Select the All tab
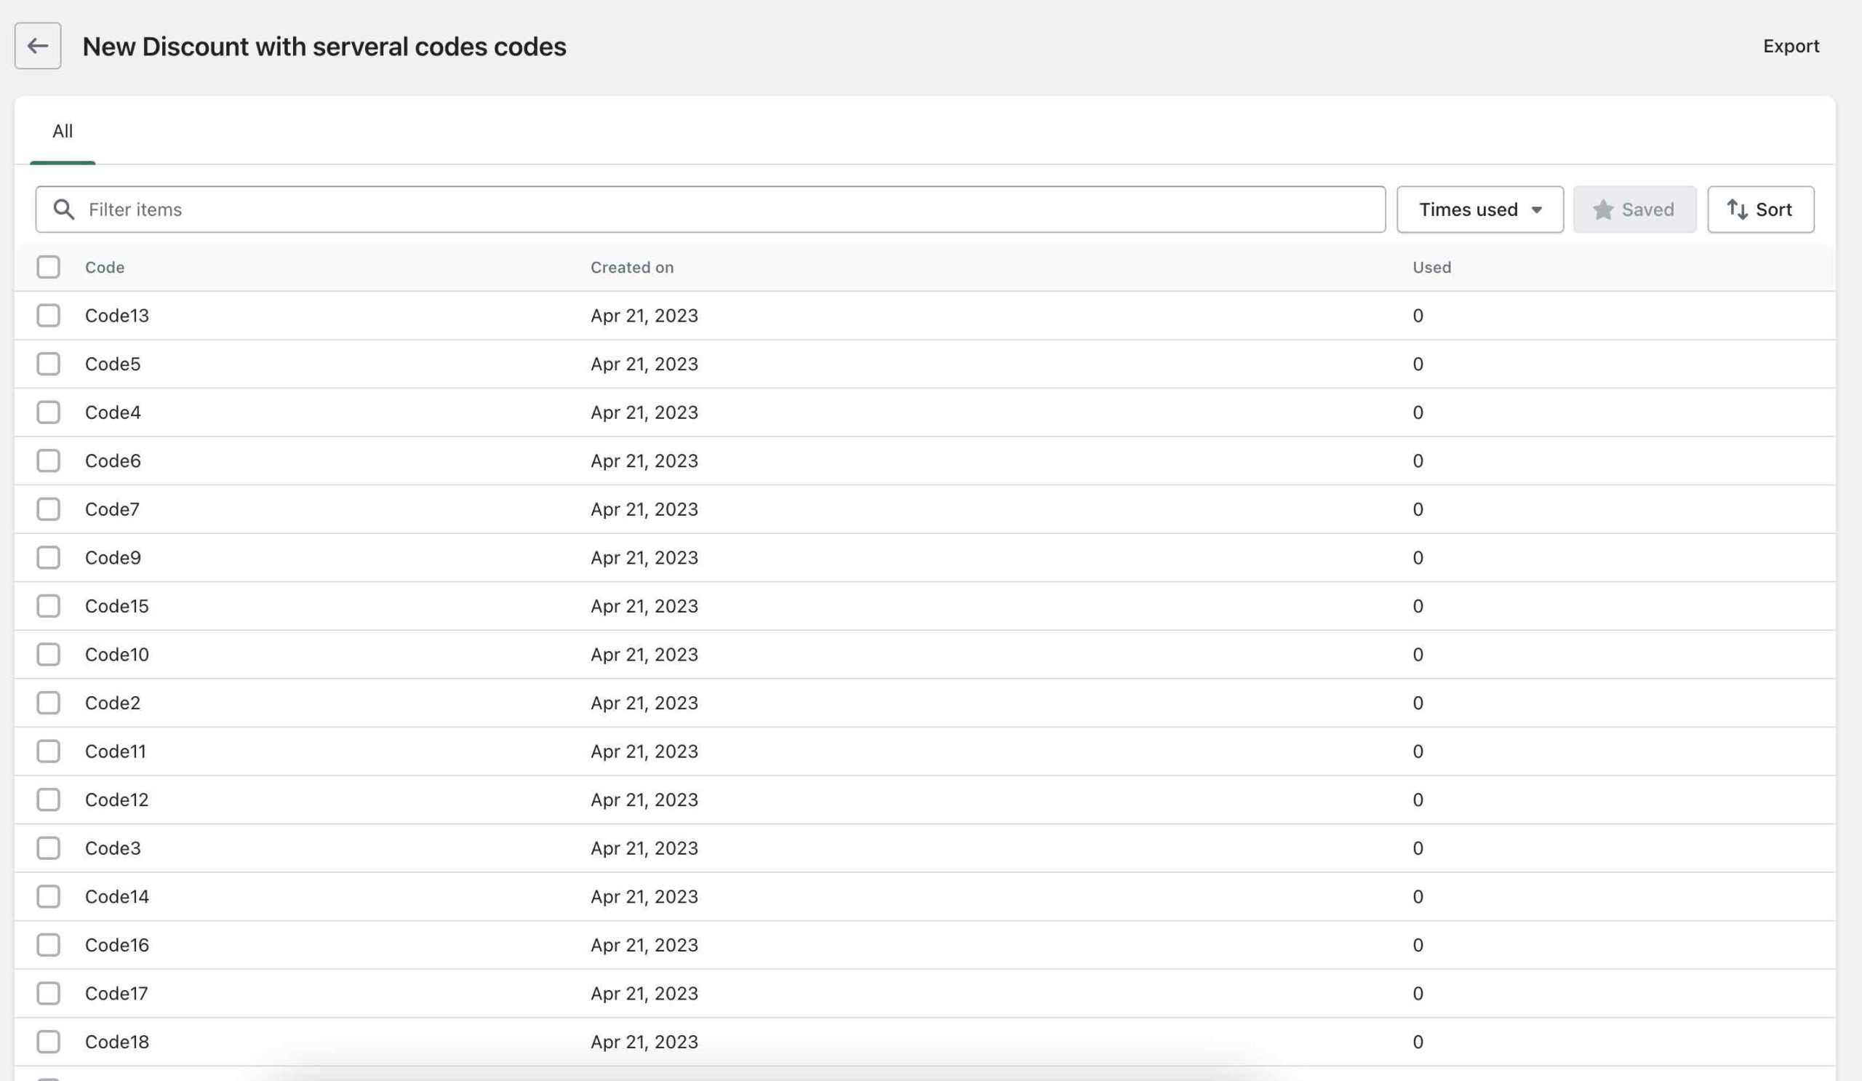This screenshot has width=1862, height=1081. [x=62, y=132]
